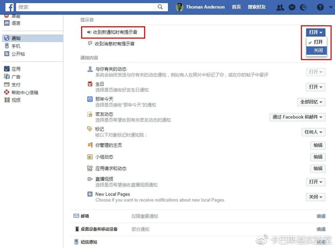335x248 pixels.
Task: Click the Thomas Anderson profile name
Action: coord(205,7)
